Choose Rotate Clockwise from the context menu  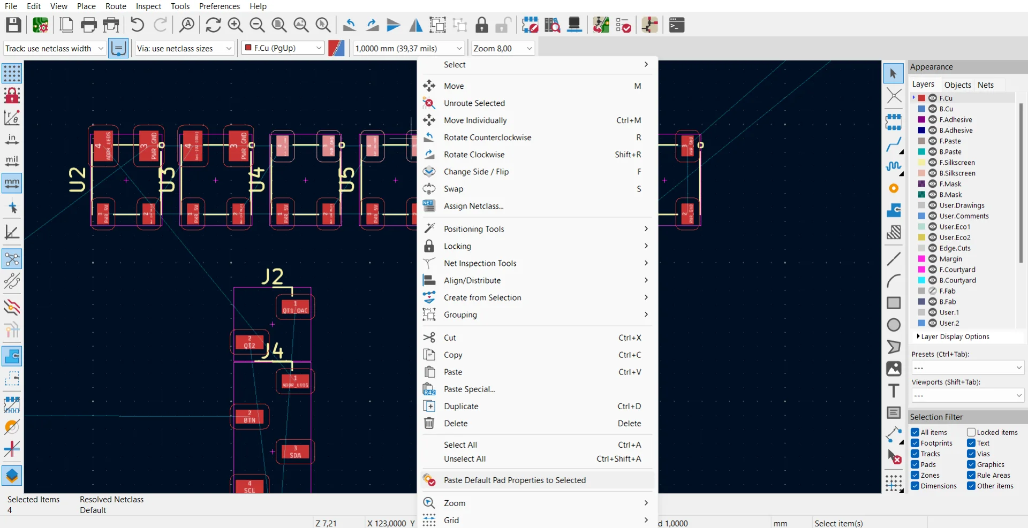point(474,155)
